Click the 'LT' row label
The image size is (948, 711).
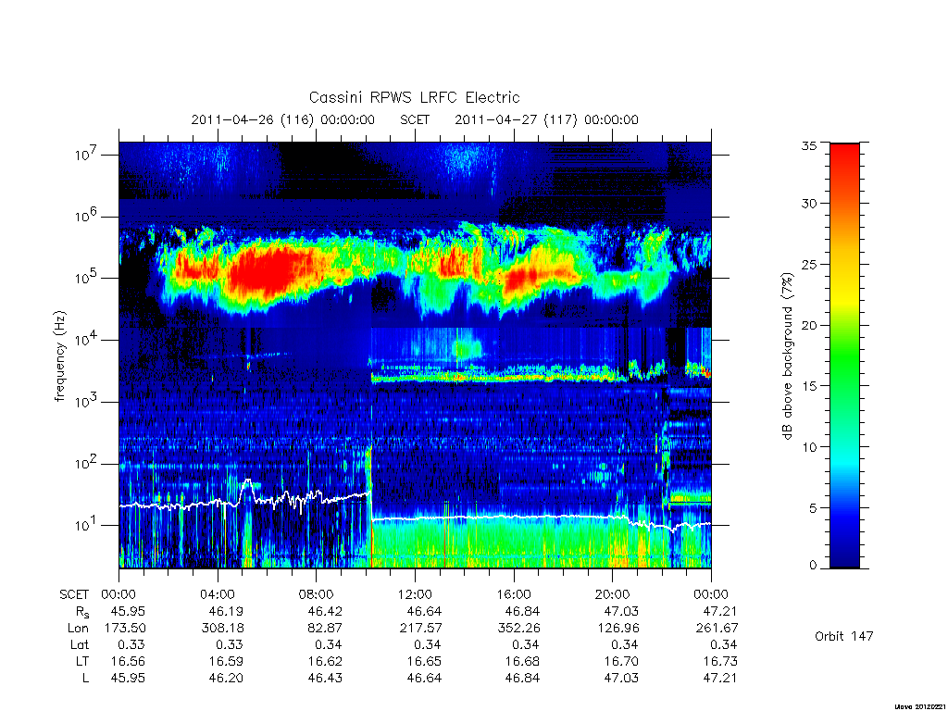click(x=82, y=661)
